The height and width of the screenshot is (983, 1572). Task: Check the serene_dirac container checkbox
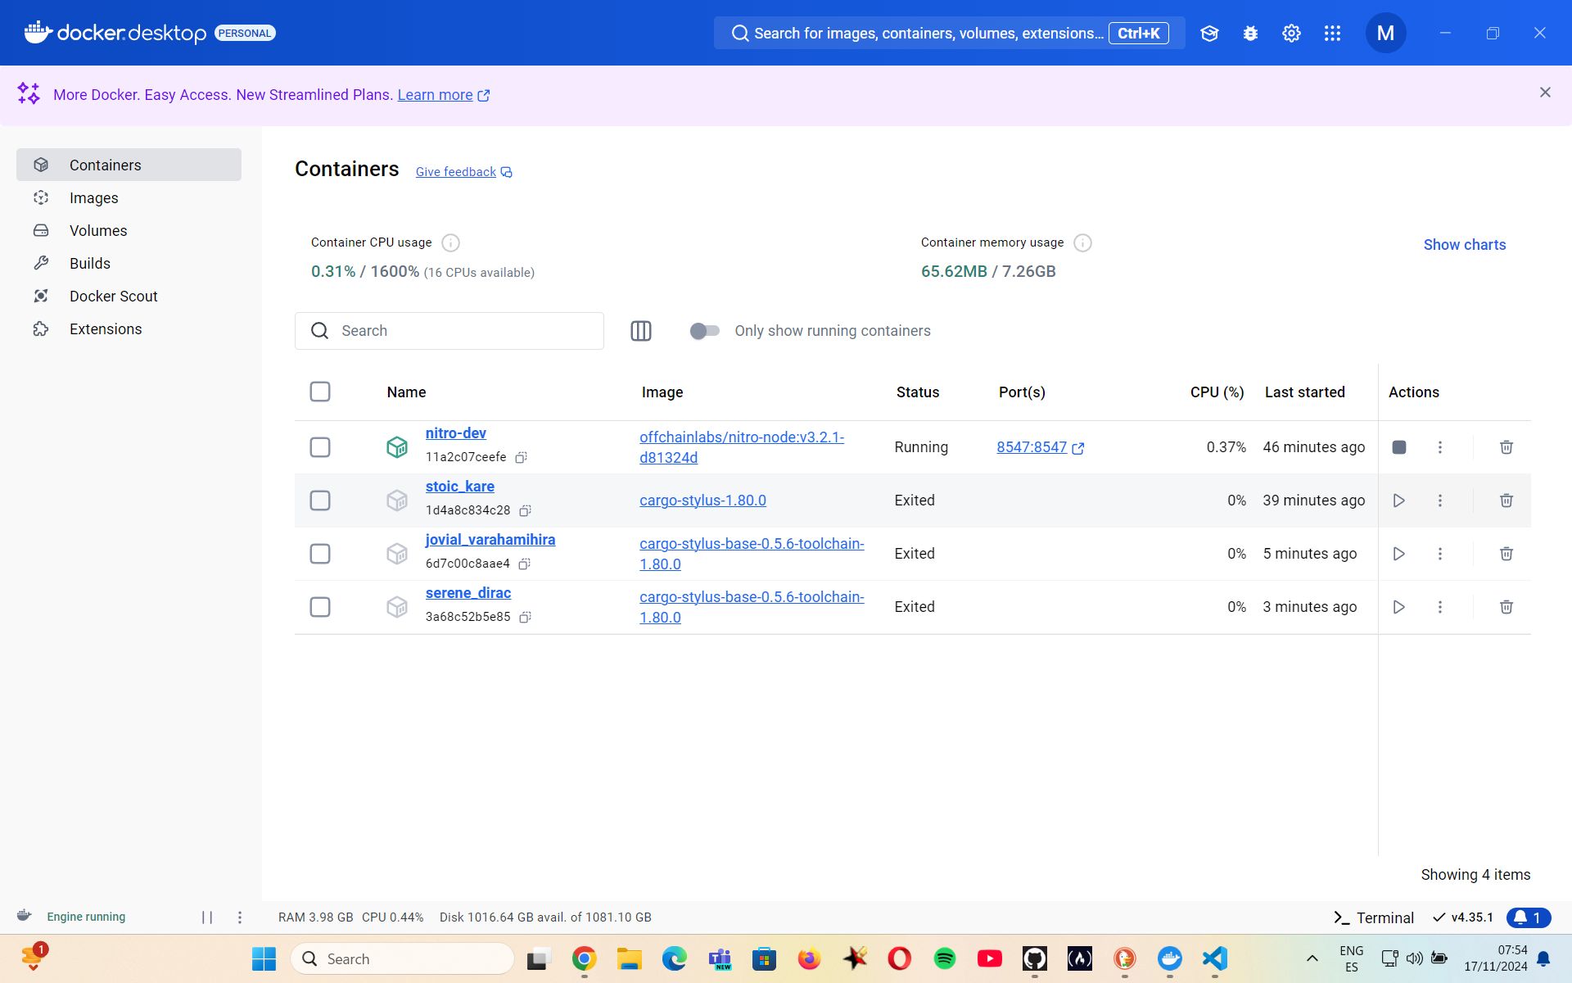320,607
